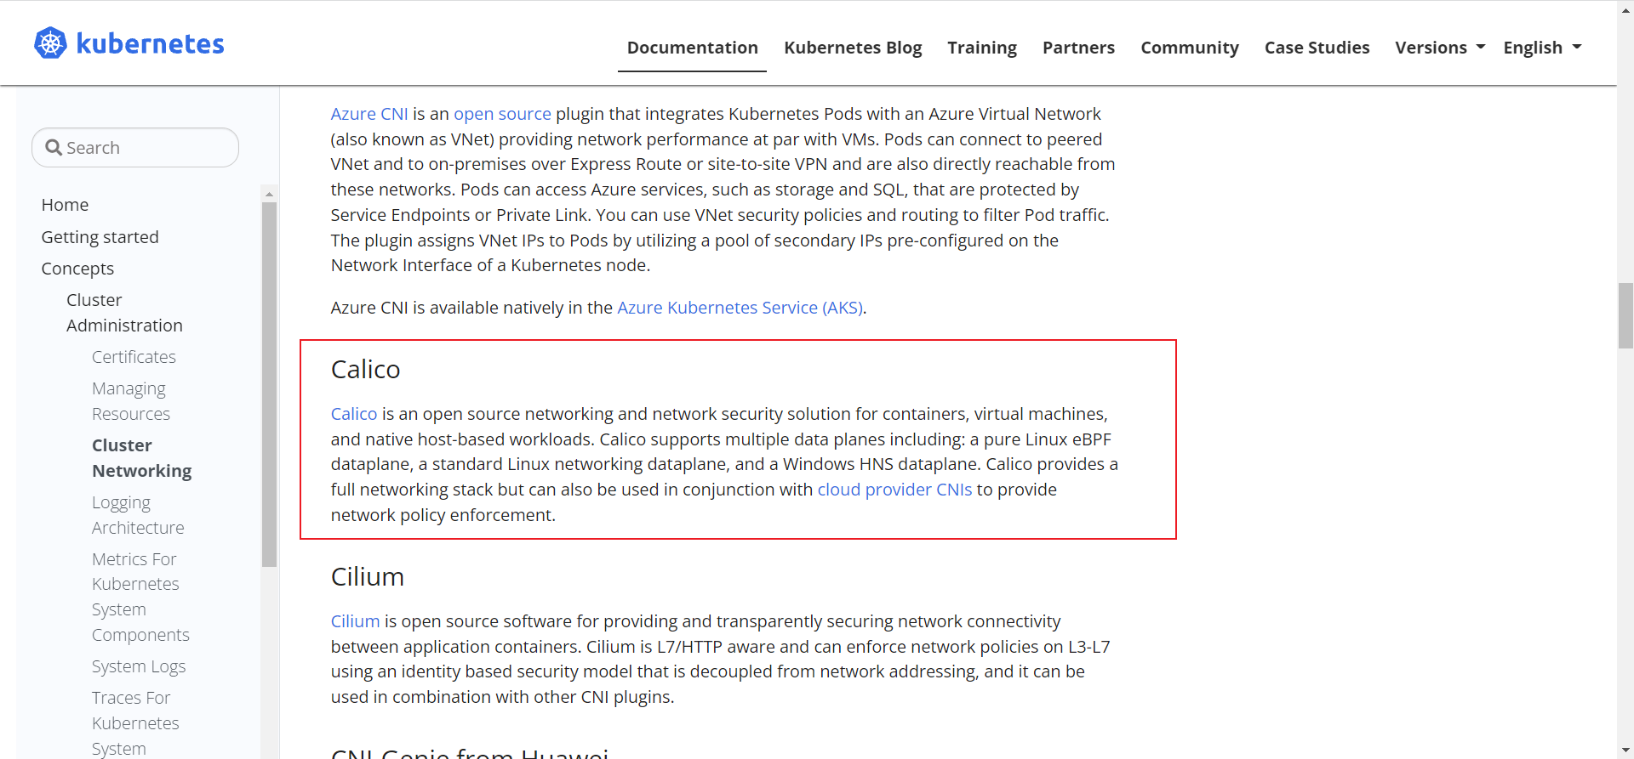
Task: Switch to the Documentation tab
Action: [692, 48]
